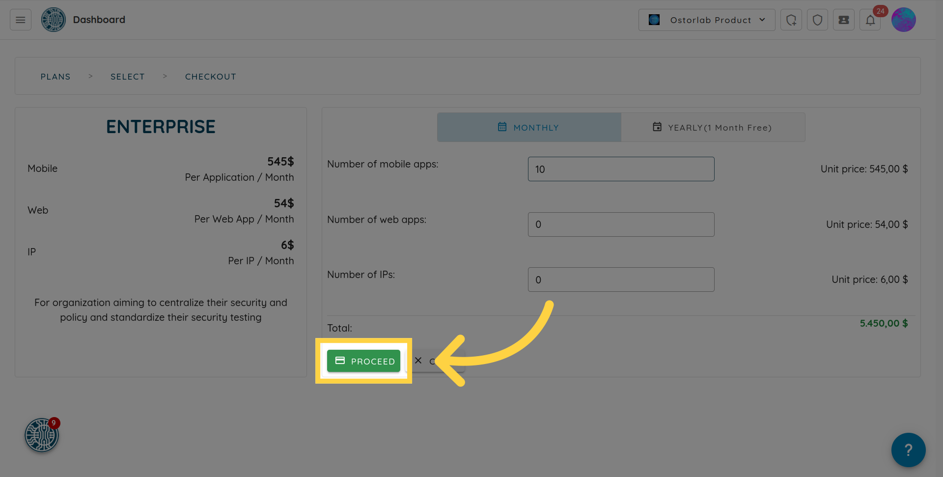The height and width of the screenshot is (477, 943).
Task: Focus the Number of mobile apps field
Action: coord(621,169)
